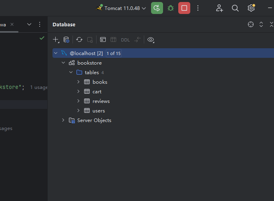Image resolution: width=274 pixels, height=201 pixels.
Task: Expand Server Objects node
Action: coord(63,120)
